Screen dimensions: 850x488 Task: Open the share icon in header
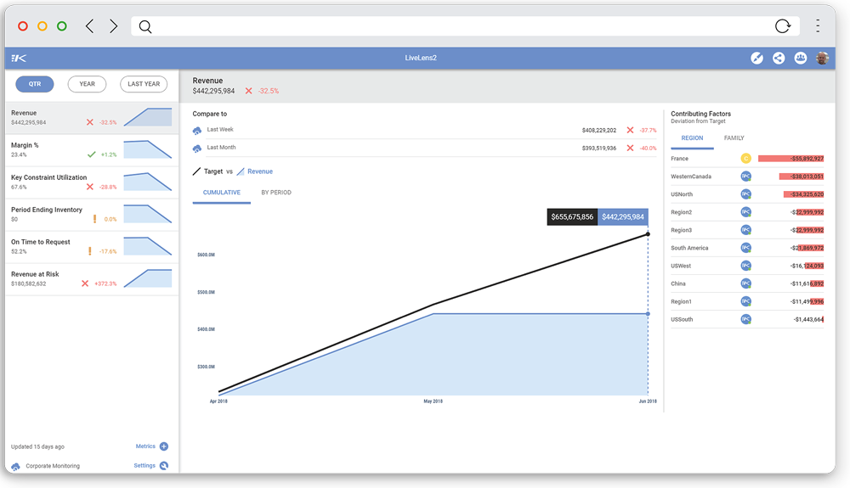(x=779, y=58)
